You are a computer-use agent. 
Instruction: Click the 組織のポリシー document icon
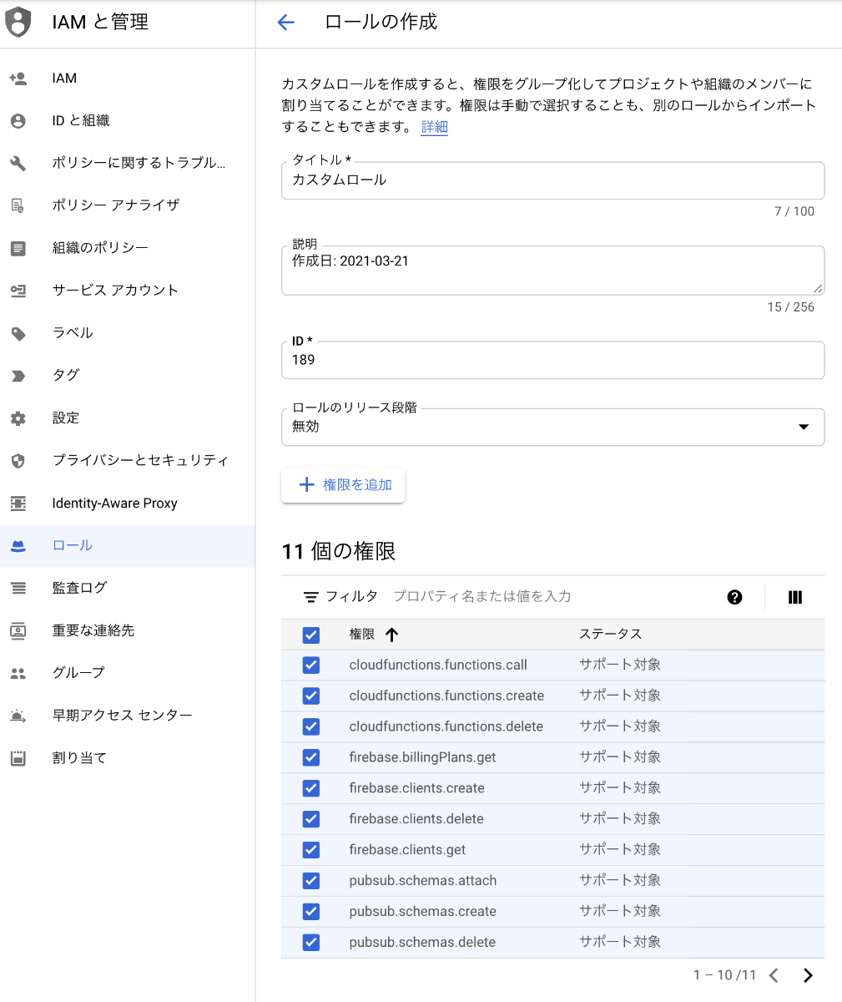pyautogui.click(x=18, y=248)
